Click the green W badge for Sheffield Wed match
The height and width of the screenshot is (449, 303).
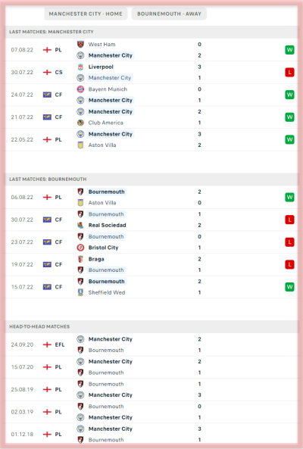tap(289, 287)
